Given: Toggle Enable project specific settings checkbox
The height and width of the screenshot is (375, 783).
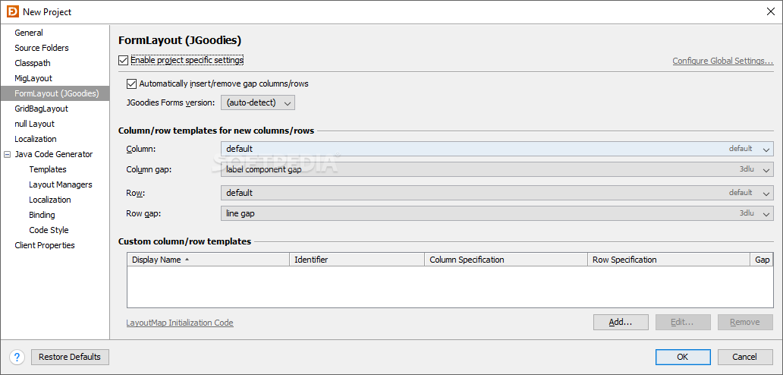Looking at the screenshot, I should tap(124, 60).
